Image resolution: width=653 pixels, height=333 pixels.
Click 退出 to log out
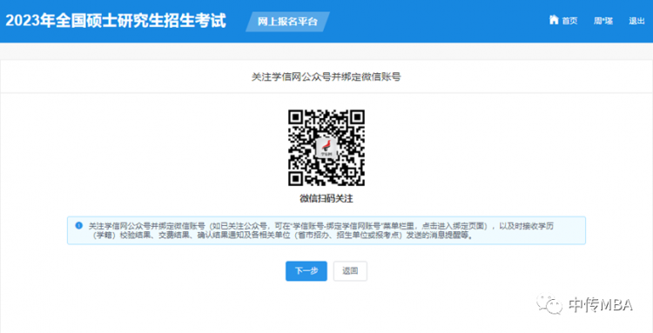636,21
